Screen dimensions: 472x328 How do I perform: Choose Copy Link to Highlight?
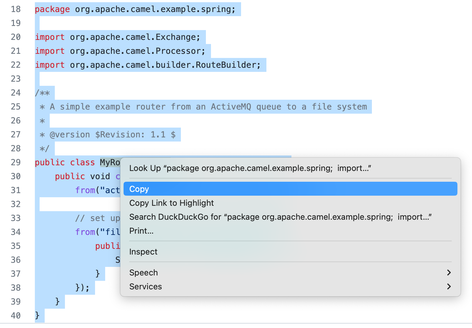171,203
